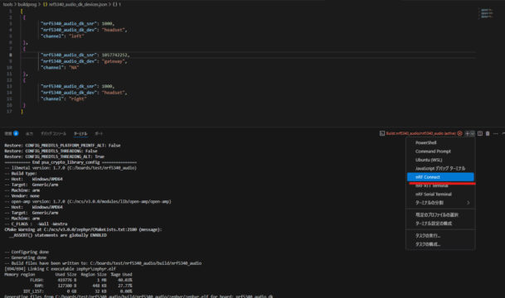Click the RAM memory region row

(x=83, y=286)
